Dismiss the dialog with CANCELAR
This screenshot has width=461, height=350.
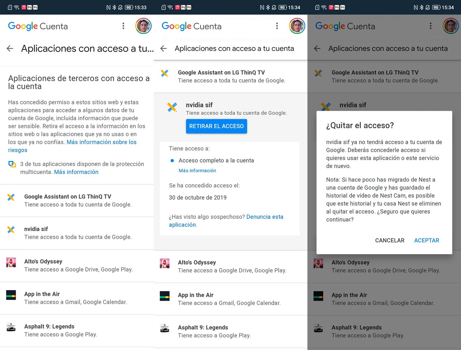pos(389,240)
